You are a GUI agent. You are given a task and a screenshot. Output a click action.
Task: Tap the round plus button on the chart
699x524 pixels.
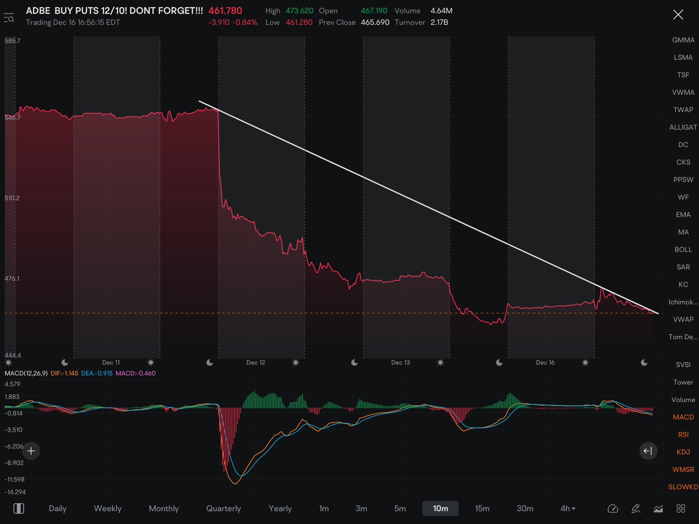[x=31, y=451]
